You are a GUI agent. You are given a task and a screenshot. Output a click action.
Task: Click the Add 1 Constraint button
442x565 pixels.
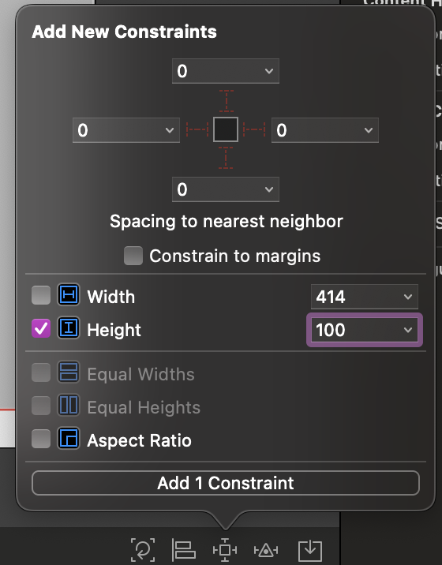[226, 483]
